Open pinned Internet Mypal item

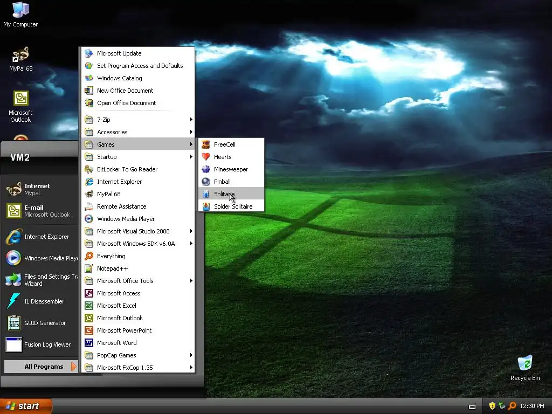pos(41,189)
